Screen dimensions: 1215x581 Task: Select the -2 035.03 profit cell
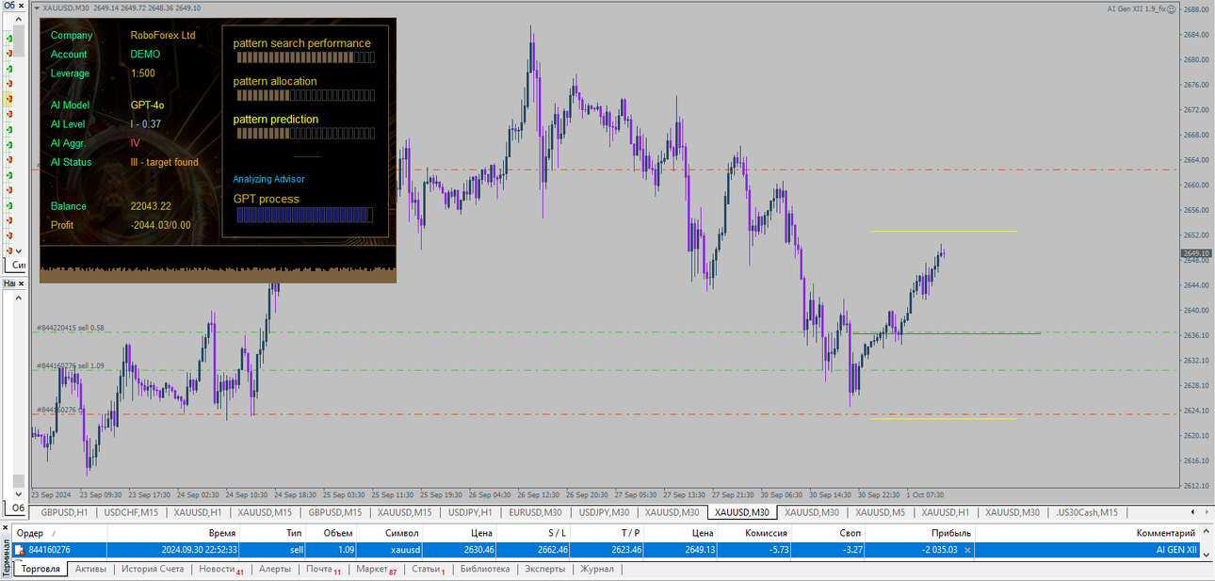point(920,550)
